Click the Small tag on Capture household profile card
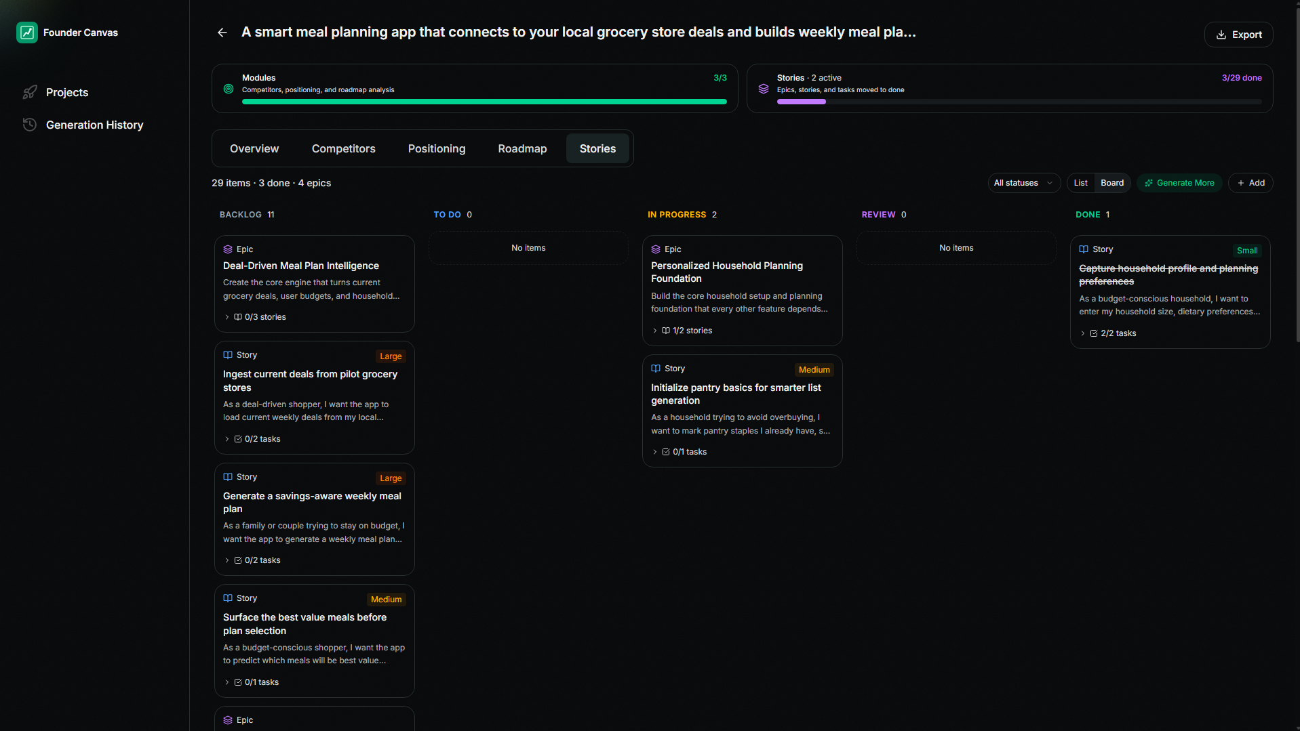Screen dimensions: 1300x731 (1247, 251)
